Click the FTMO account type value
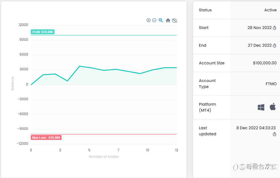The width and height of the screenshot is (280, 178). pyautogui.click(x=271, y=84)
